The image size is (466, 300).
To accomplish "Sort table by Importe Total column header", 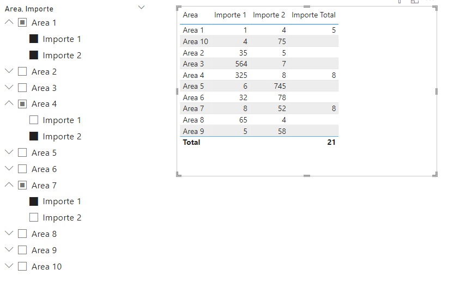I will (x=313, y=15).
